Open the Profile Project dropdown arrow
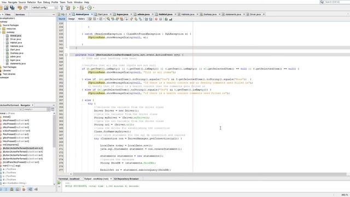 point(94,8)
